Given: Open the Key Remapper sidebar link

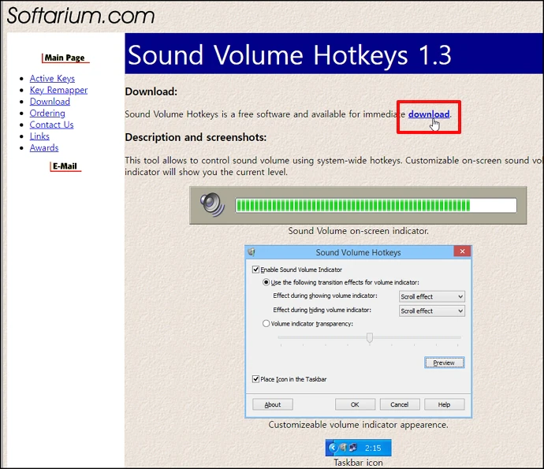Looking at the screenshot, I should click(x=58, y=90).
